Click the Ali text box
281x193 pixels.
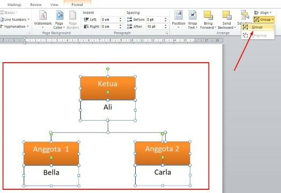pos(108,110)
